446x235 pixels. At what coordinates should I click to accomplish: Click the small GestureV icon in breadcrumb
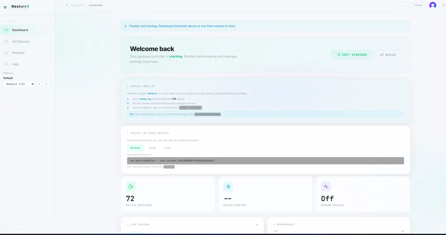pyautogui.click(x=67, y=5)
